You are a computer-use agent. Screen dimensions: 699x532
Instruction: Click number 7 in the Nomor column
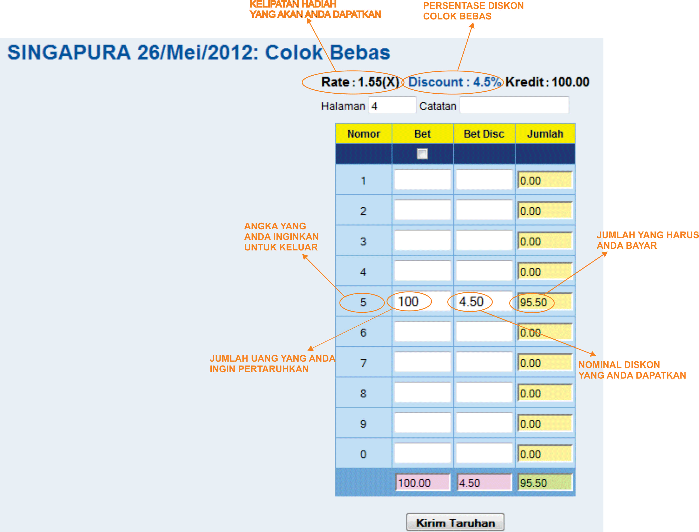(363, 363)
